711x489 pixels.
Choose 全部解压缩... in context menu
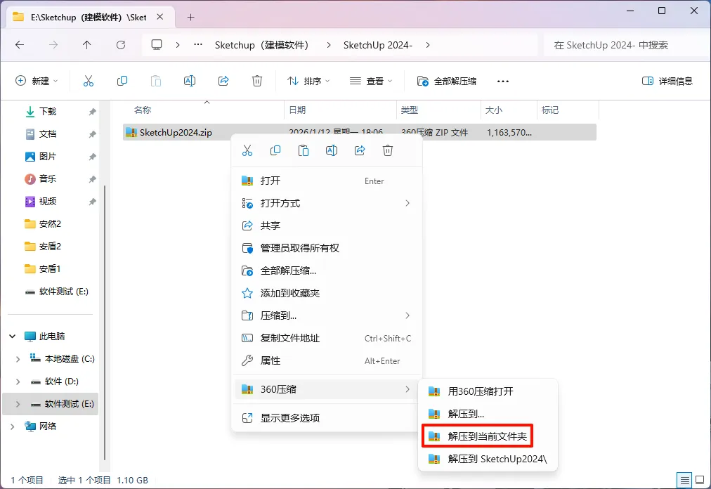tap(327, 270)
